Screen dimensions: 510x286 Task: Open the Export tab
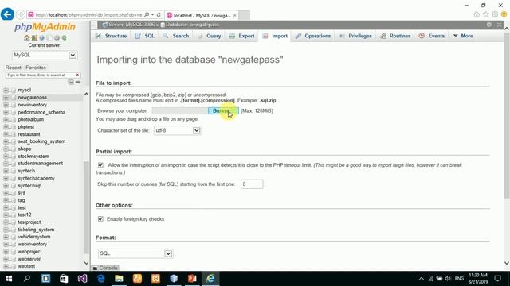(241, 36)
